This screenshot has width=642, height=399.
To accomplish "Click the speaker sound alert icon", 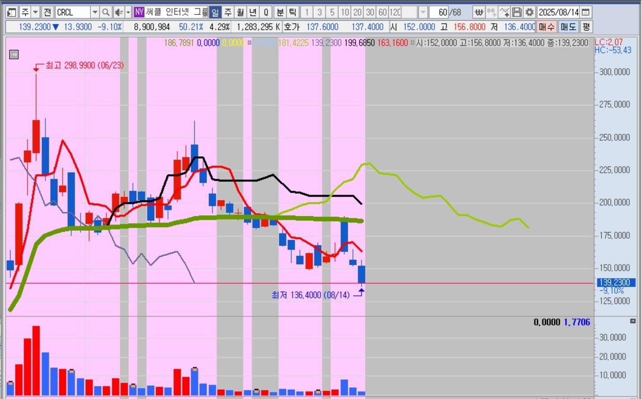I will 118,12.
